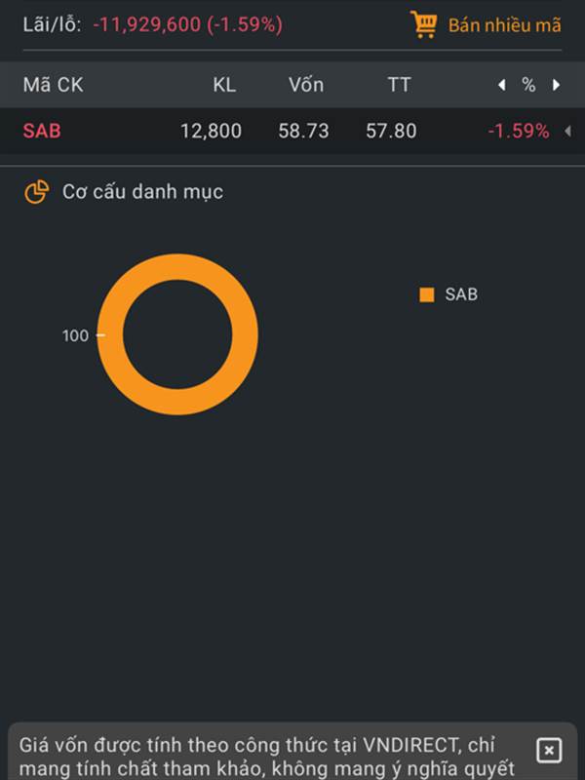Tap the shopping cart icon
This screenshot has width=585, height=780.
(424, 24)
